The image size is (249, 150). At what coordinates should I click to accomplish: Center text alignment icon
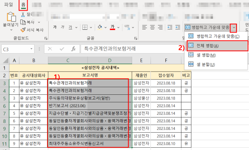[152, 27]
